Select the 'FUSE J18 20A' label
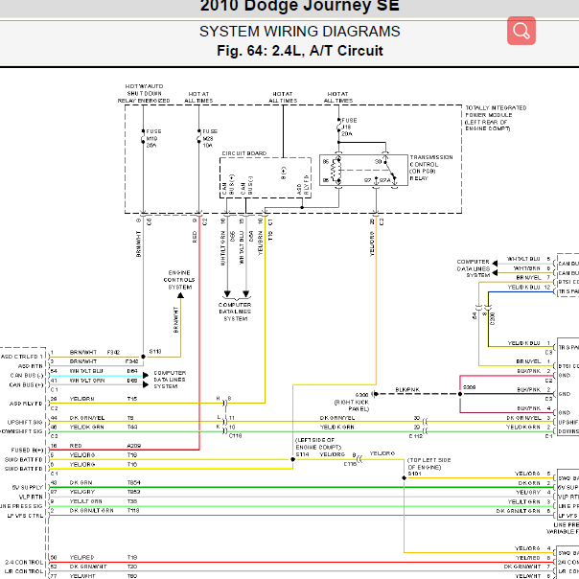Image resolution: width=579 pixels, height=579 pixels. tap(349, 127)
